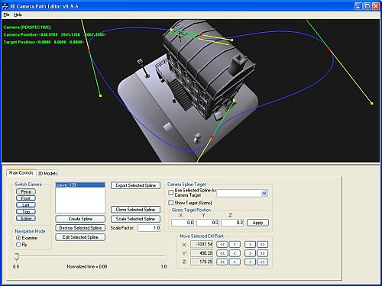Screen dimensions: 382x286
Task: Click Export Selected Spline
Action: coord(135,185)
